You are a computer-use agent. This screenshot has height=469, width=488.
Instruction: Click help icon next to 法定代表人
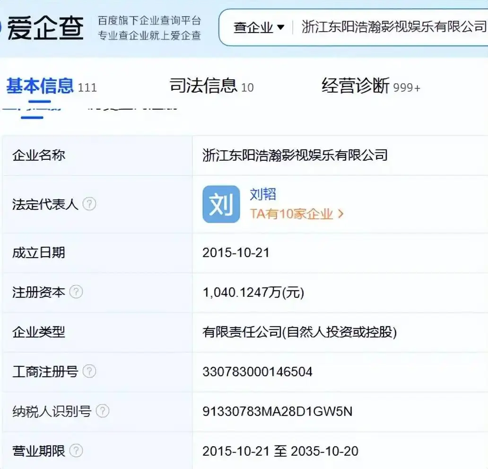[89, 204]
